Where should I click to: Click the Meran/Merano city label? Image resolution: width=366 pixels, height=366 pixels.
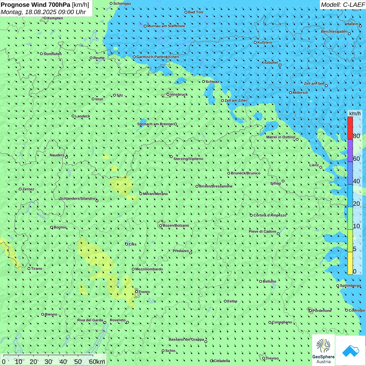pos(155,194)
